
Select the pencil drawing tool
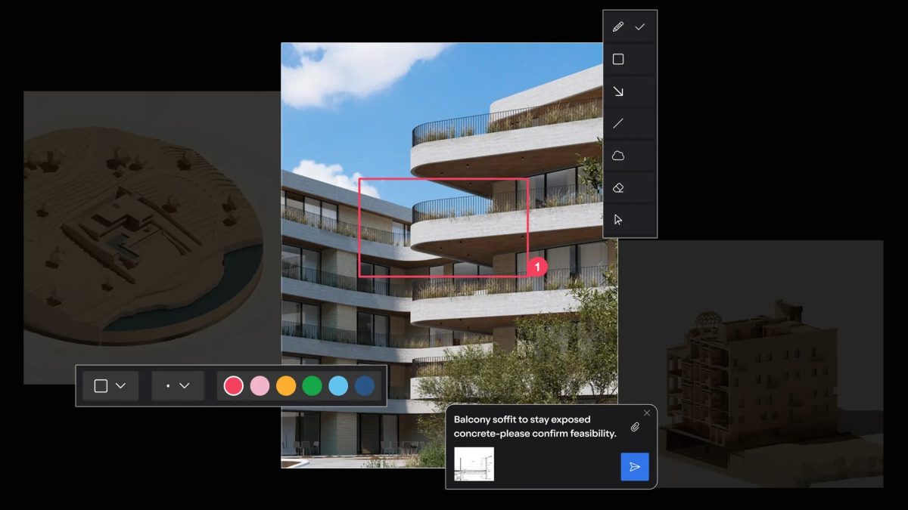[x=618, y=27]
